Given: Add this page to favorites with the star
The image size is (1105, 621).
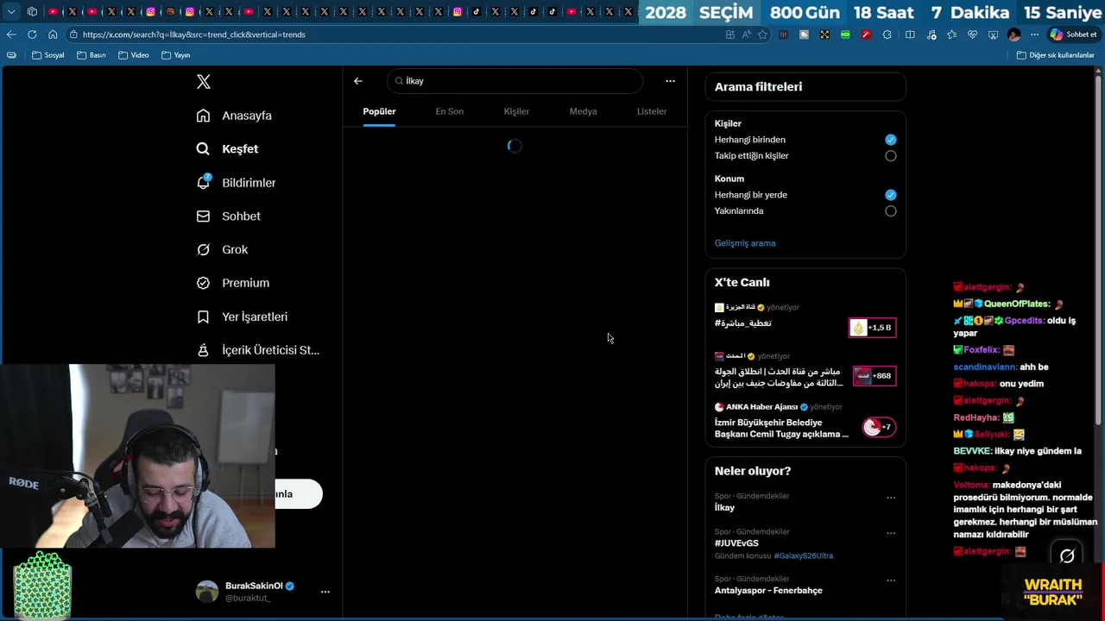Looking at the screenshot, I should 764,34.
